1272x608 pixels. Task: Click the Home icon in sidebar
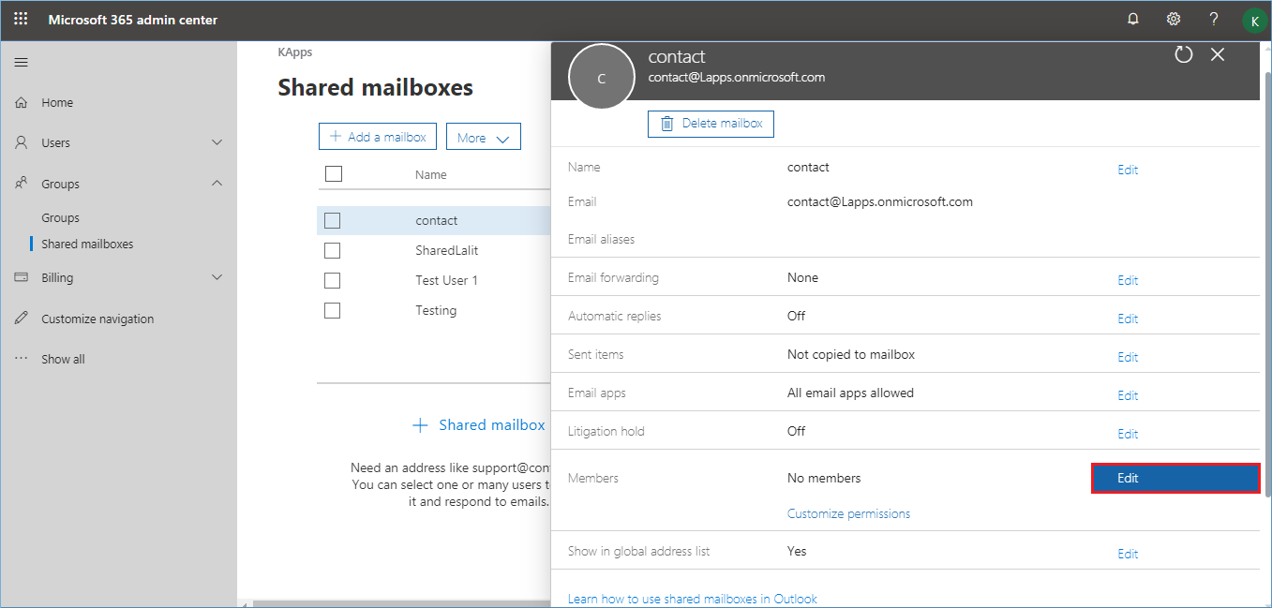[22, 103]
